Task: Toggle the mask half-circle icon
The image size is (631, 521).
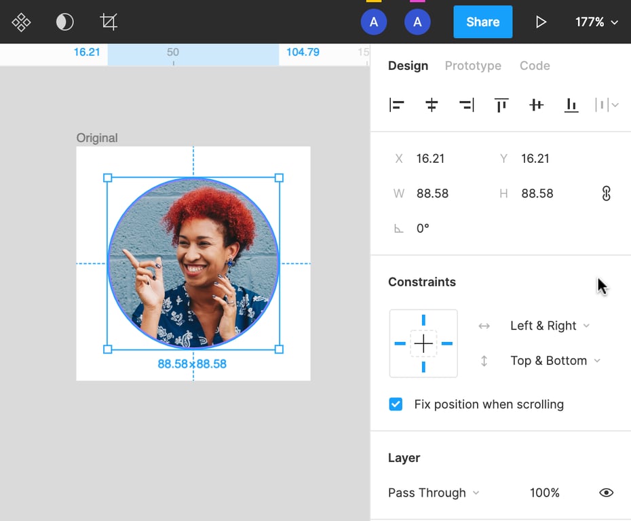Action: [64, 22]
